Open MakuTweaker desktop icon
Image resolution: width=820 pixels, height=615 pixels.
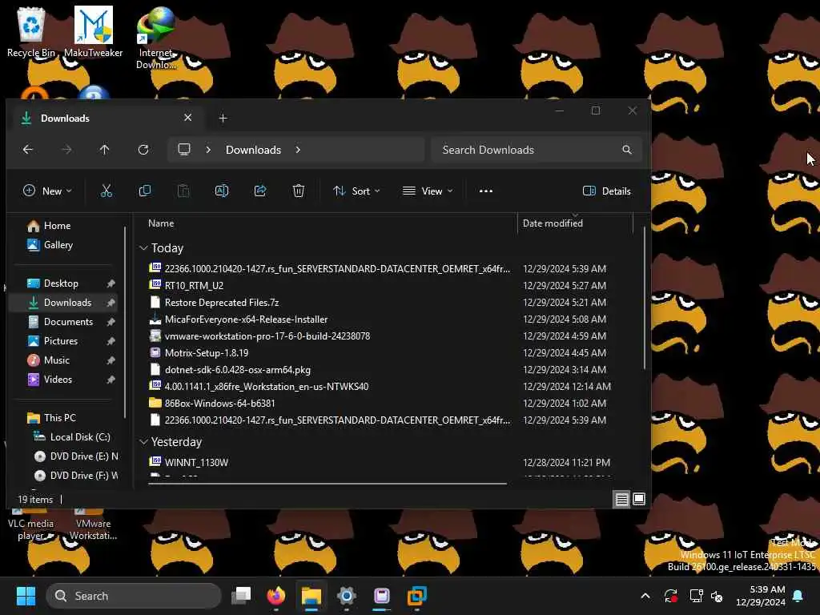pyautogui.click(x=94, y=31)
